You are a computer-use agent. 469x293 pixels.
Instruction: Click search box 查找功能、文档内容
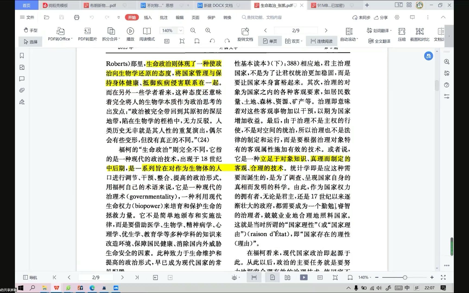tap(262, 17)
